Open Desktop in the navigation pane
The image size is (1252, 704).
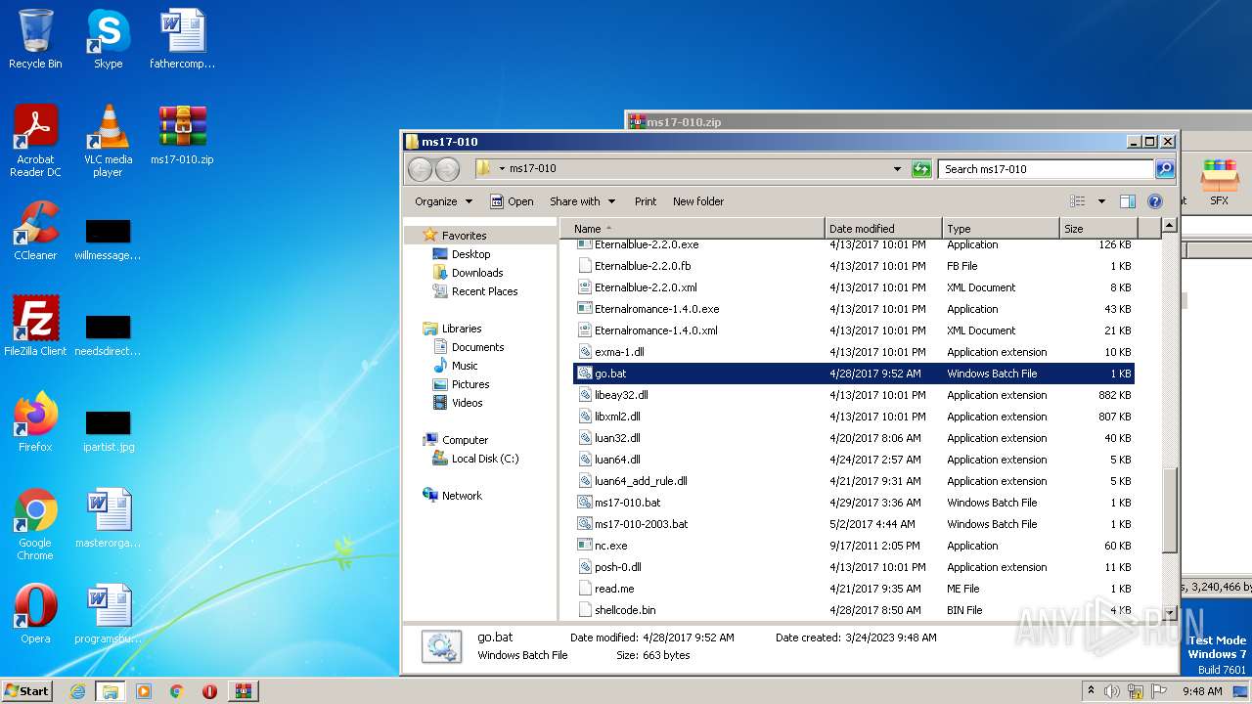(x=470, y=254)
